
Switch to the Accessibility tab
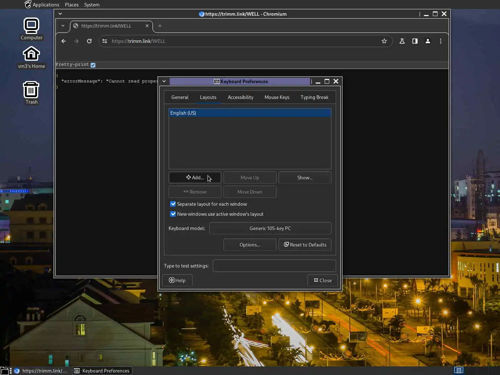click(x=240, y=97)
